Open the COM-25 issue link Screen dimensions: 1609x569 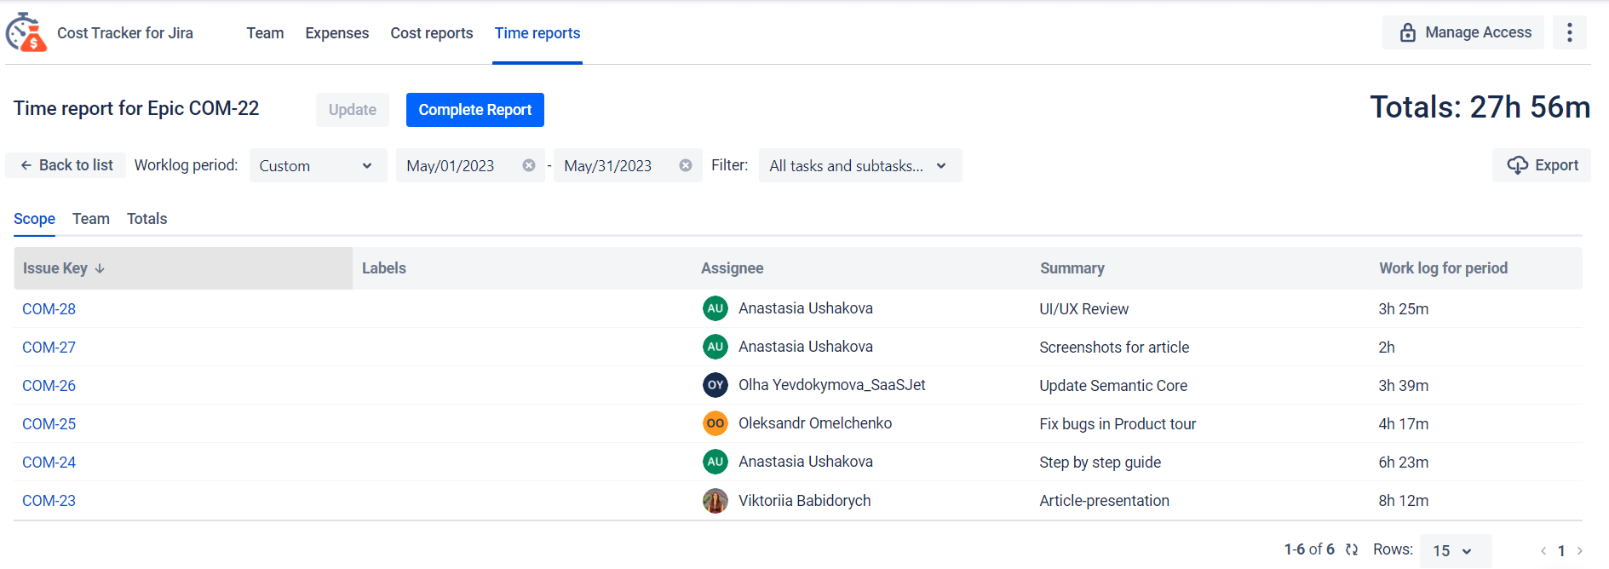coord(49,424)
